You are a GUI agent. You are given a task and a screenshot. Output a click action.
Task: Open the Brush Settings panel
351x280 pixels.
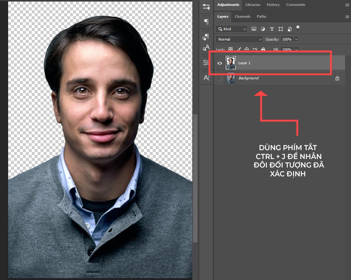[x=206, y=7]
